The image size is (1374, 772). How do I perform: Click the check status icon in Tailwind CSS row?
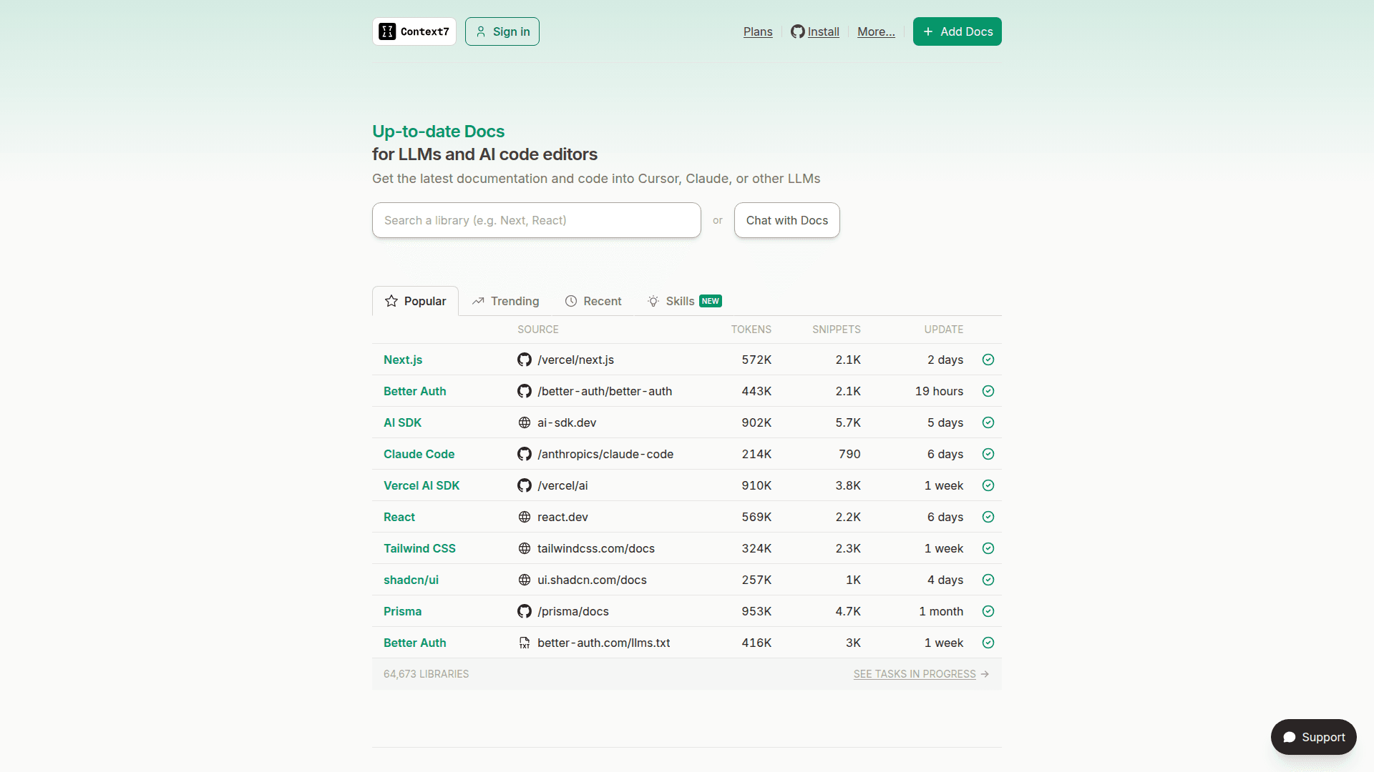pyautogui.click(x=988, y=548)
